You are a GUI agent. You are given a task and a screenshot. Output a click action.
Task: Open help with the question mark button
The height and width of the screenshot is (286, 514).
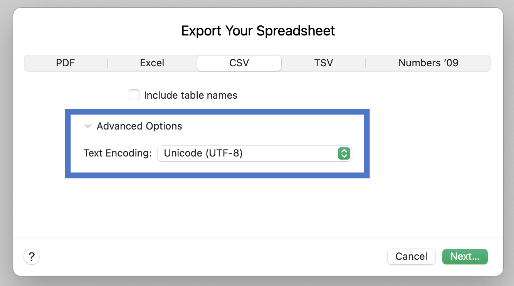[32, 257]
